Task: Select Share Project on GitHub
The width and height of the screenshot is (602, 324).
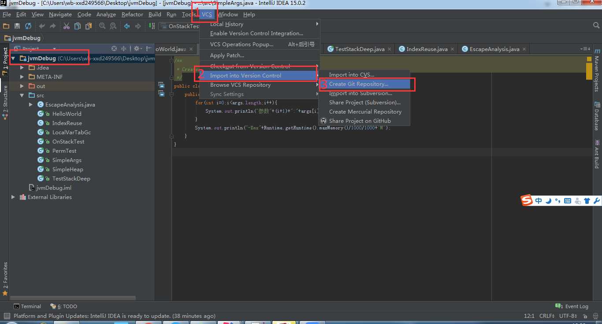Action: pos(364,121)
